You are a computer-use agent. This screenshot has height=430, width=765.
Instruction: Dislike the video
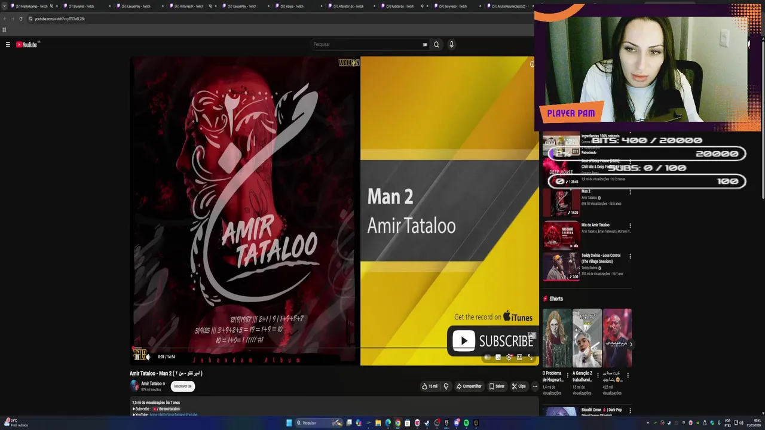(x=446, y=386)
